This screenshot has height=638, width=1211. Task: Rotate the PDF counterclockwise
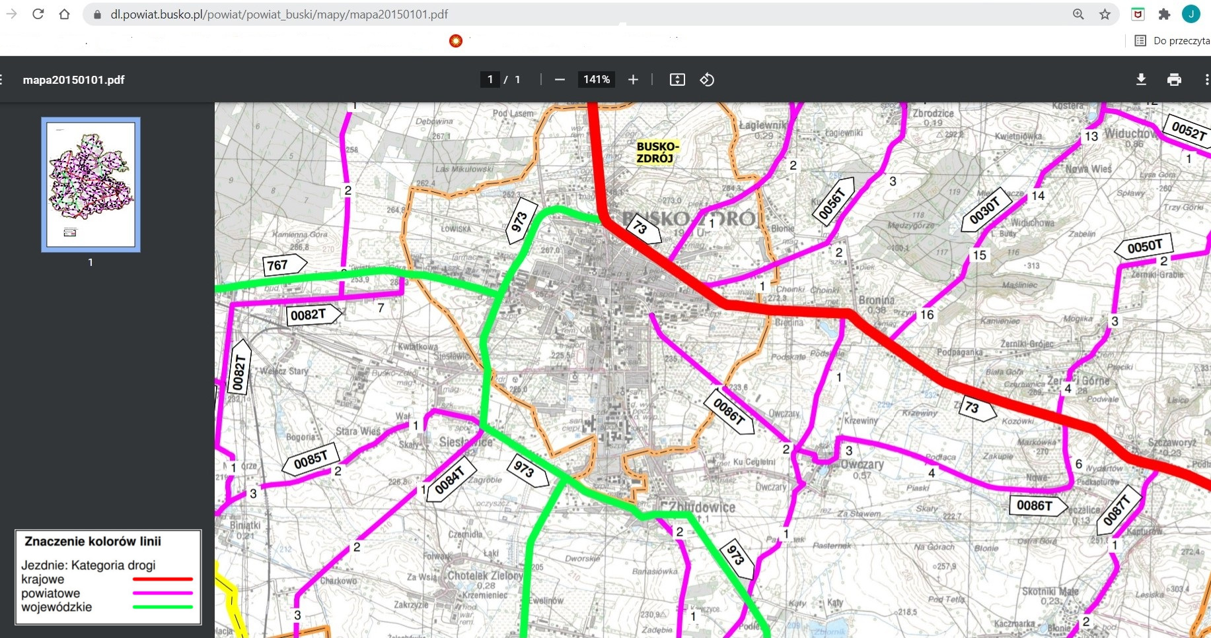coord(707,79)
